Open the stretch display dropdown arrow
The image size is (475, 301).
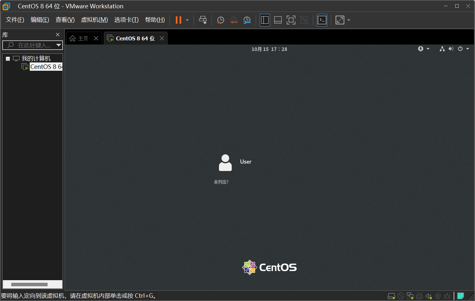(x=349, y=20)
